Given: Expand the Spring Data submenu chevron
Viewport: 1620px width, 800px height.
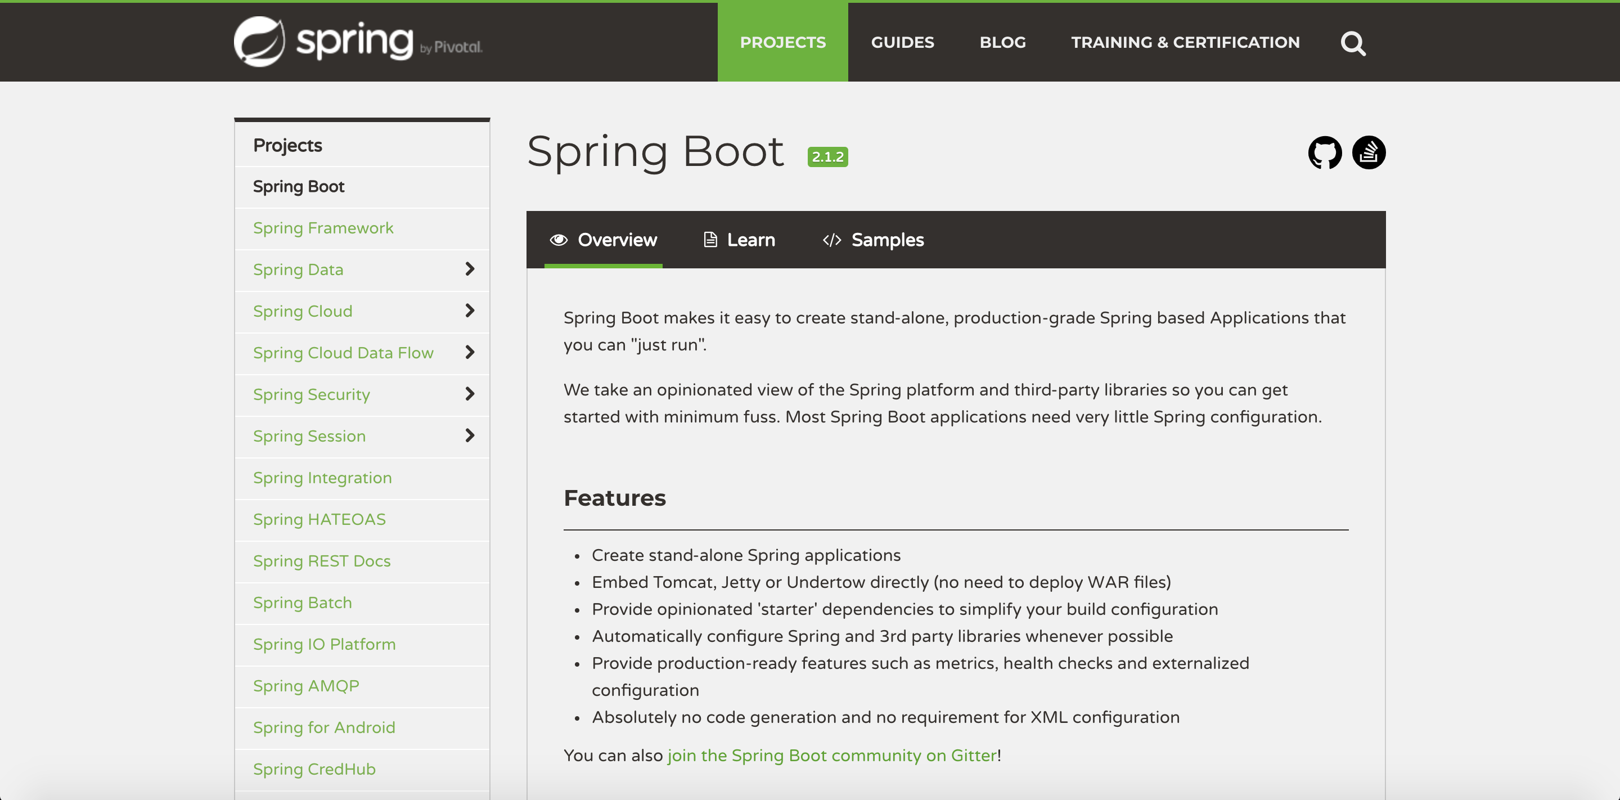Looking at the screenshot, I should point(469,269).
